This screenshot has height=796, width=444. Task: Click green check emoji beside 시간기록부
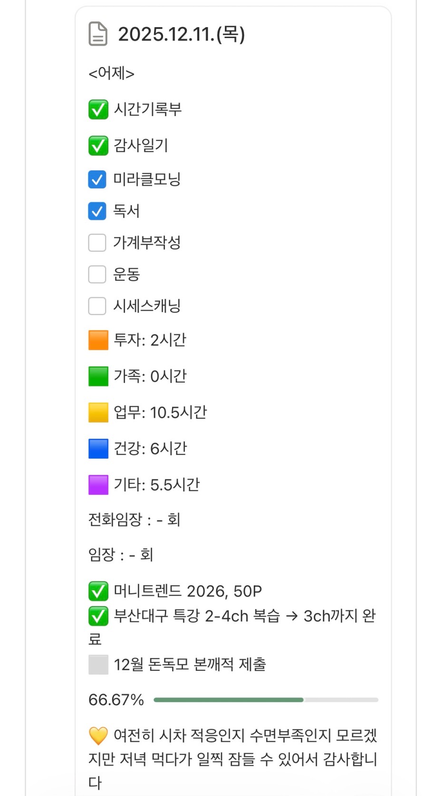(x=98, y=109)
